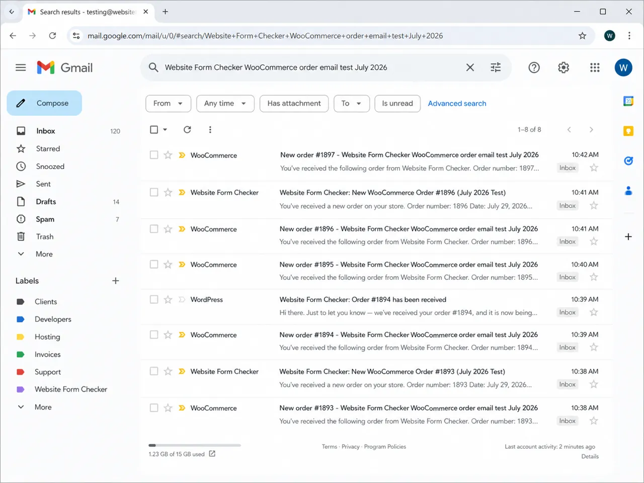Screen dimensions: 644x483
Task: Toggle importance marker on WordPress email
Action: click(x=182, y=299)
